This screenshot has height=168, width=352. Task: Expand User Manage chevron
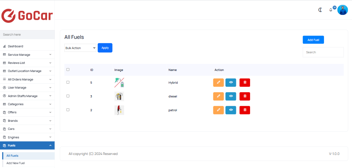(50, 88)
